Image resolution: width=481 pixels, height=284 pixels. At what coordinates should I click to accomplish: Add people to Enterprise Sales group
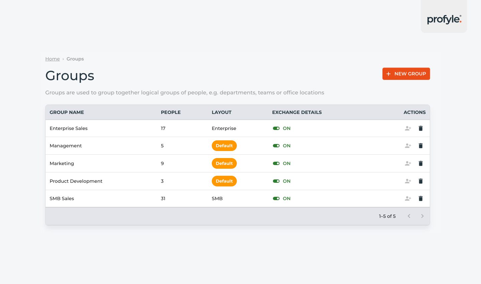[408, 128]
